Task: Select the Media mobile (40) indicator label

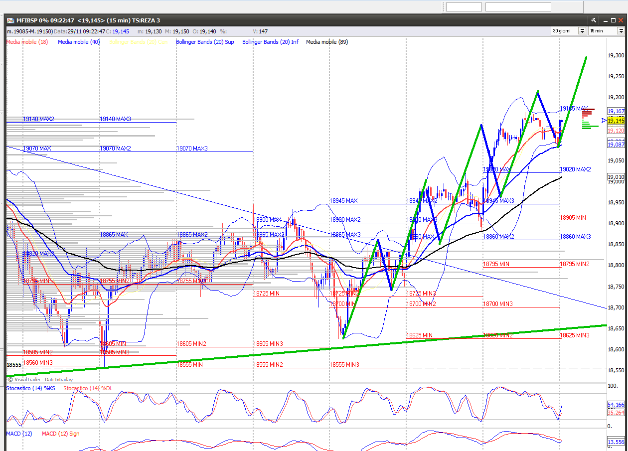Action: 79,42
